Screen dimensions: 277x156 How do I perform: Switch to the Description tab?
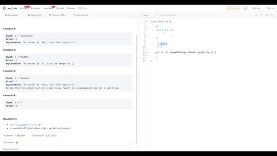[x=12, y=15]
